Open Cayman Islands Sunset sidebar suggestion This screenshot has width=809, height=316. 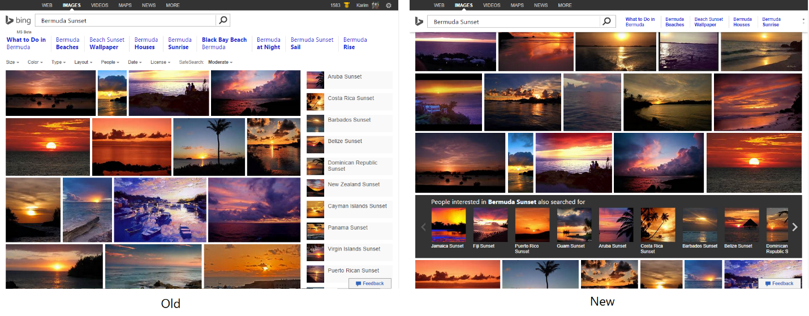coord(349,209)
